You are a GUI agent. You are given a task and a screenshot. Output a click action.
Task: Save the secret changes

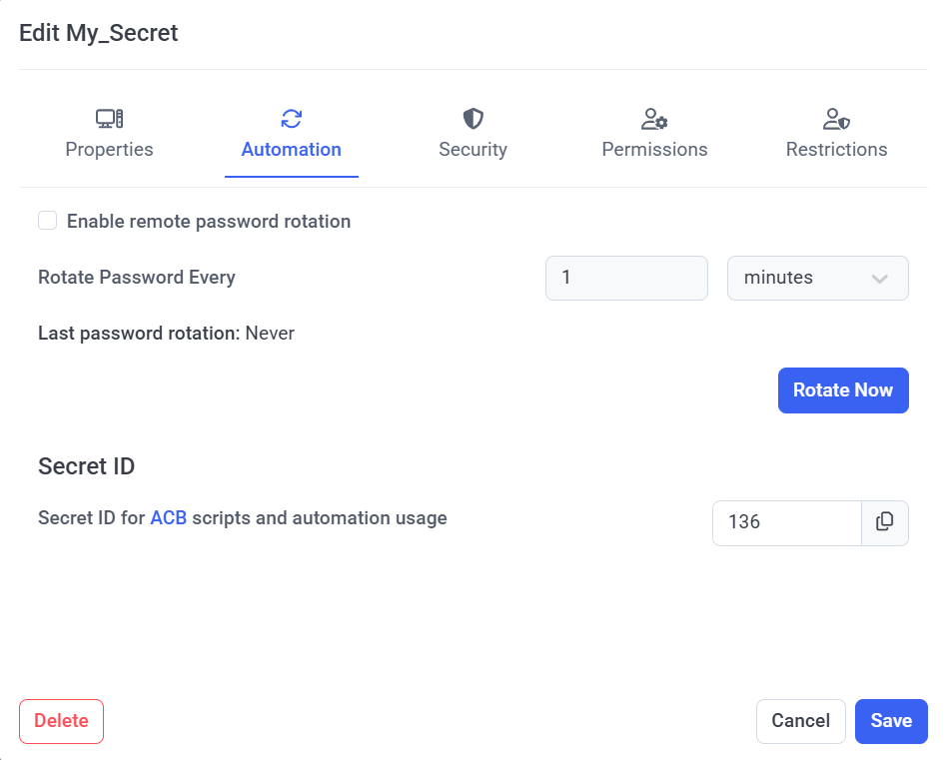pos(891,721)
